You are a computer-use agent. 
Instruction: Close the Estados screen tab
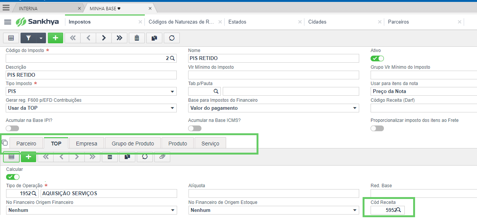point(300,22)
